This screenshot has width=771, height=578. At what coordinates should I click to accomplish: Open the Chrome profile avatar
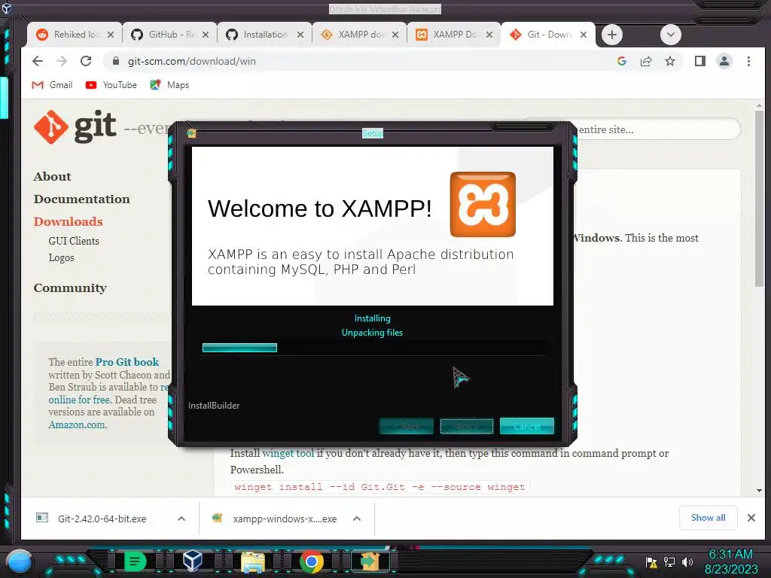[724, 61]
